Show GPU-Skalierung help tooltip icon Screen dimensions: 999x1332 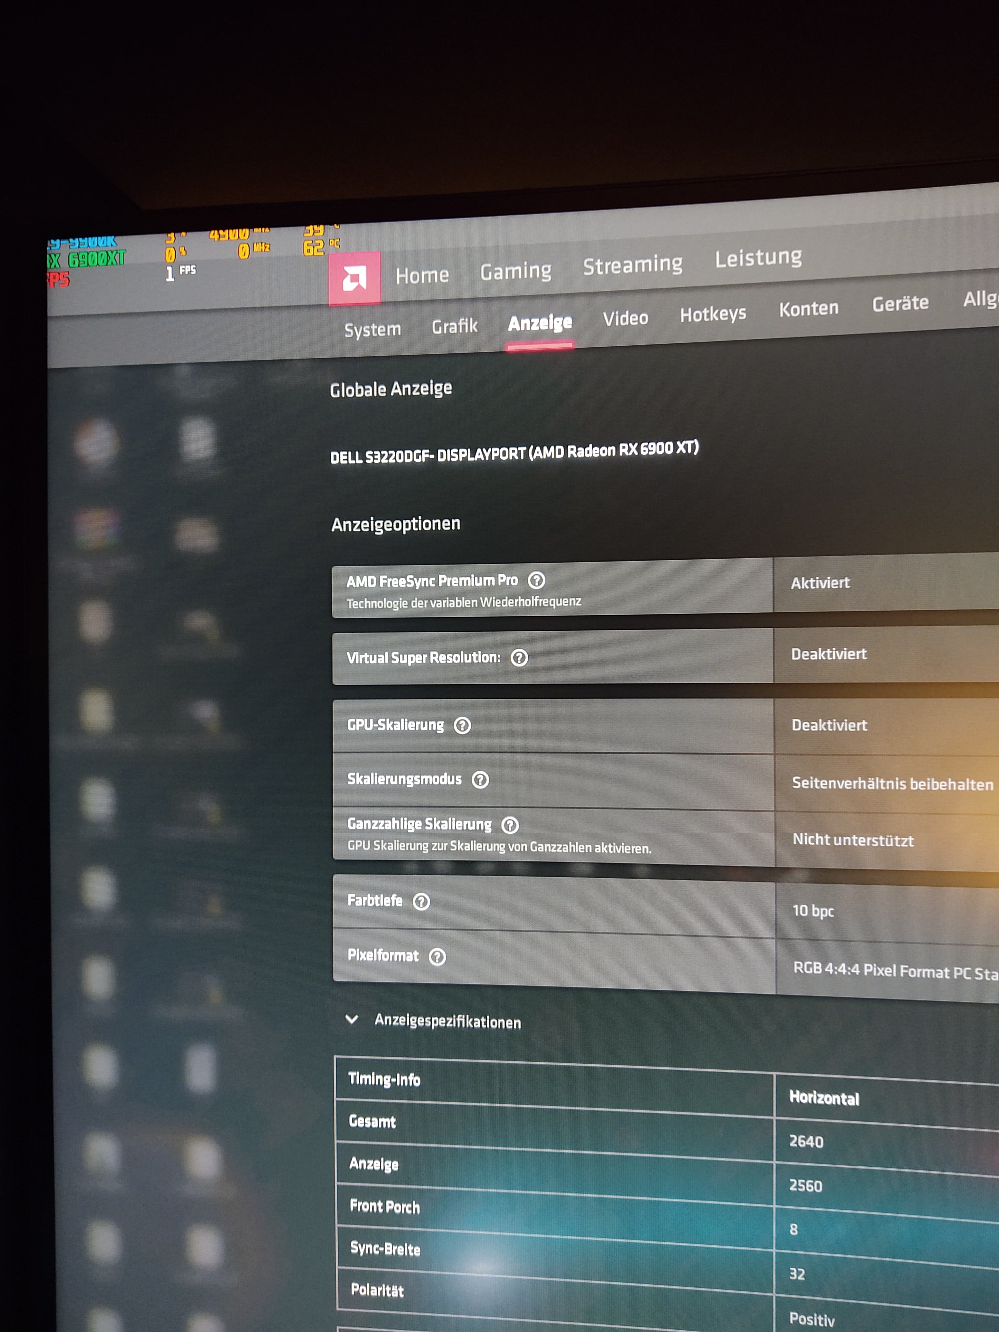(x=462, y=726)
